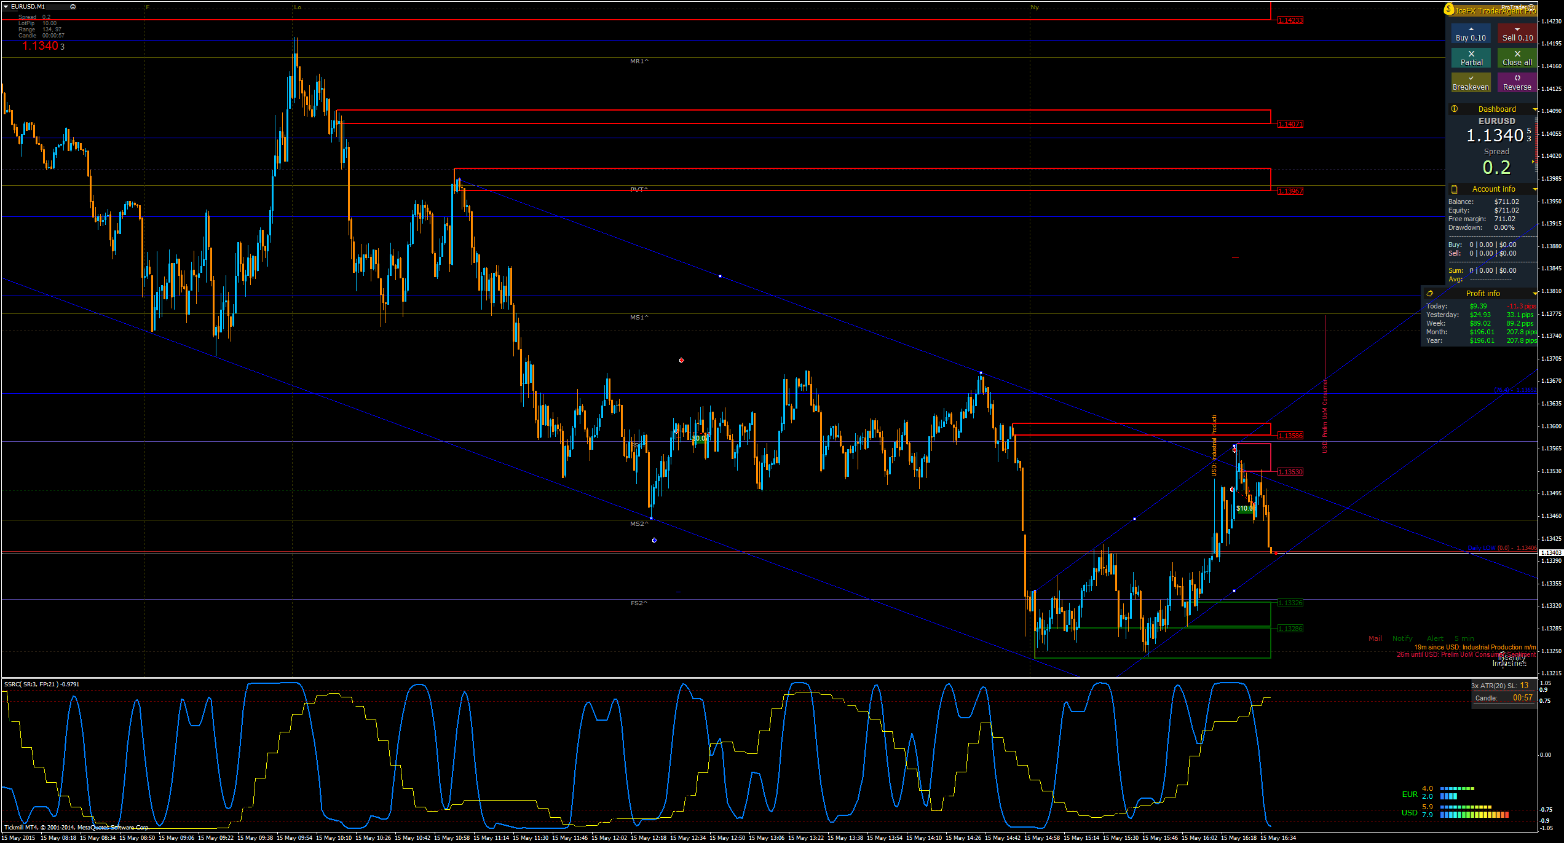Click the Dashboard info icon
The image size is (1564, 843).
(x=1454, y=109)
